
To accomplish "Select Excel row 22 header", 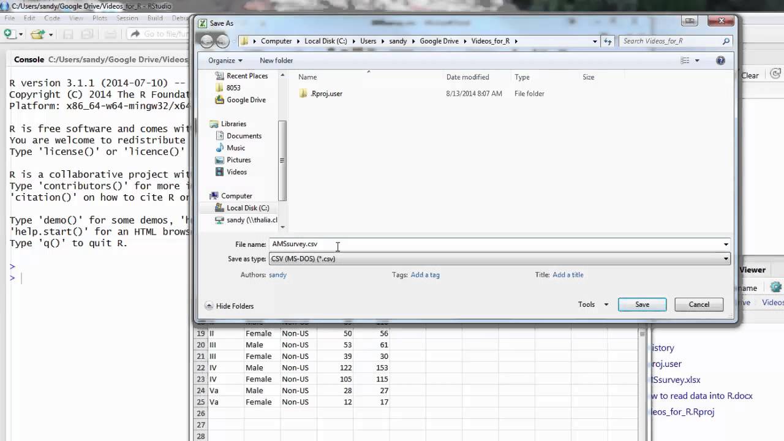I will pos(200,367).
